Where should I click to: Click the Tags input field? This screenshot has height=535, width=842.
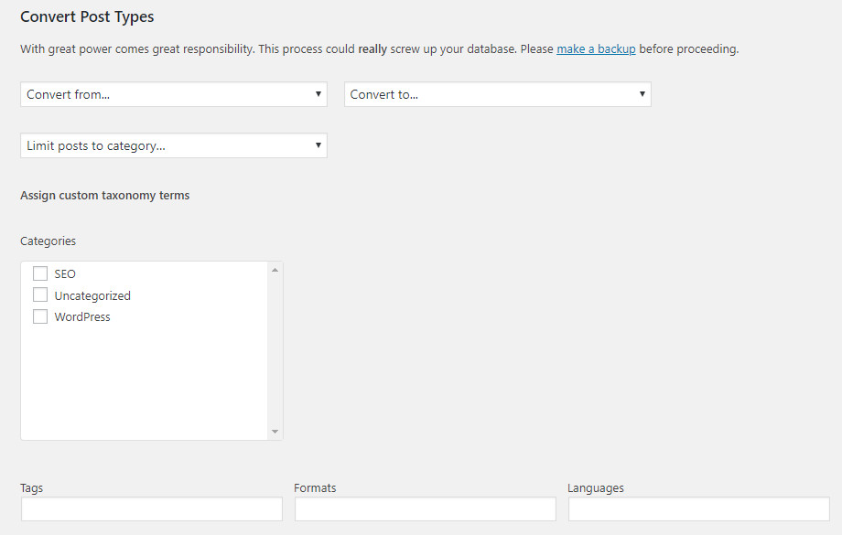tap(152, 508)
